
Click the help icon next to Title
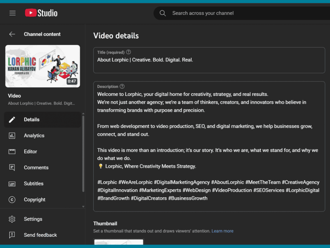coord(129,52)
